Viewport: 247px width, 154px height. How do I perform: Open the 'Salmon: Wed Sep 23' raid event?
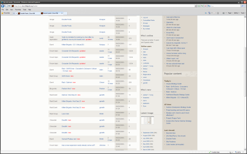click(69, 95)
